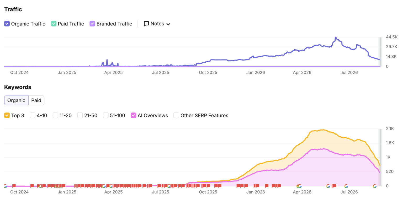403x199 pixels.
Task: Open the last Google update marker on the timeline
Action: point(375,186)
